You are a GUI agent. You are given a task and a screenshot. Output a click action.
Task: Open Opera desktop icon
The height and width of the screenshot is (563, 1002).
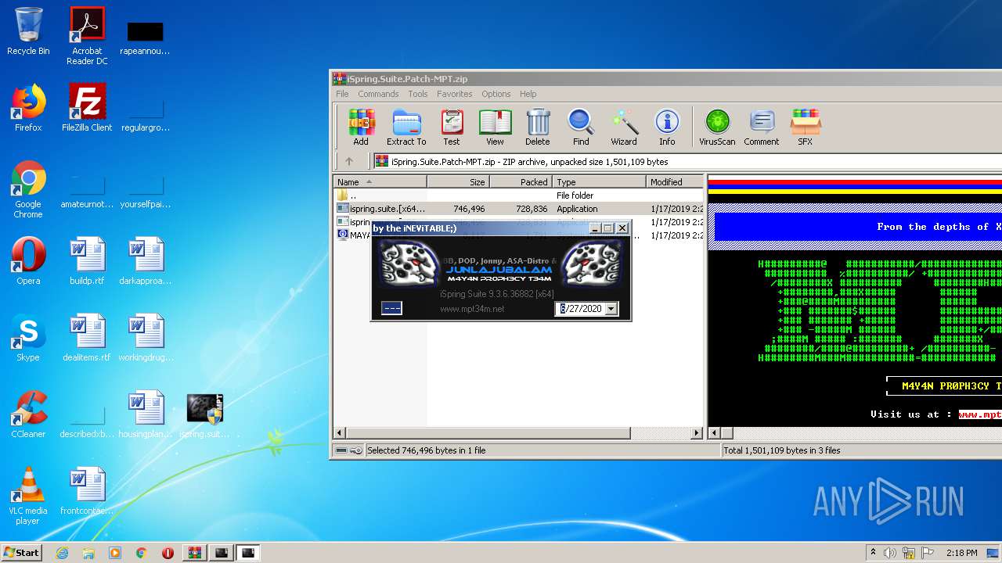(28, 261)
